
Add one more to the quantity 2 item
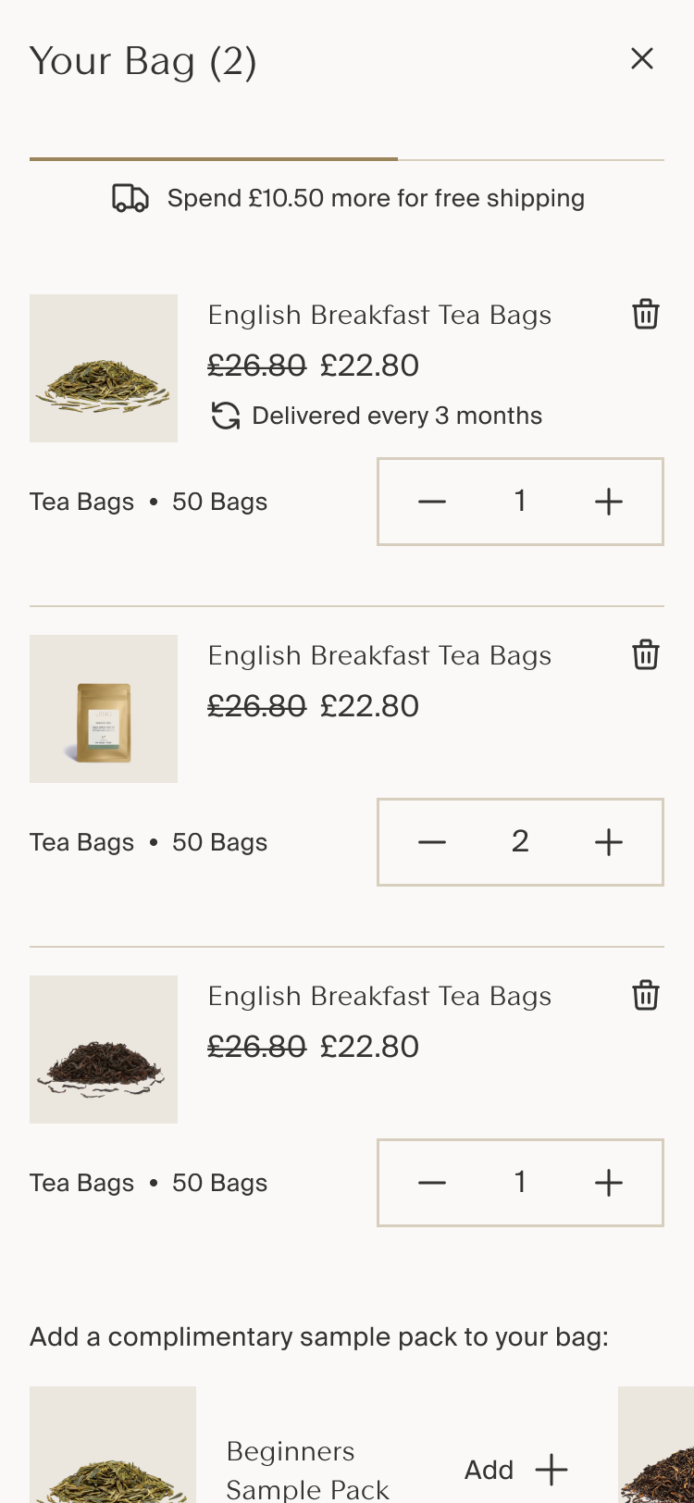click(x=608, y=842)
